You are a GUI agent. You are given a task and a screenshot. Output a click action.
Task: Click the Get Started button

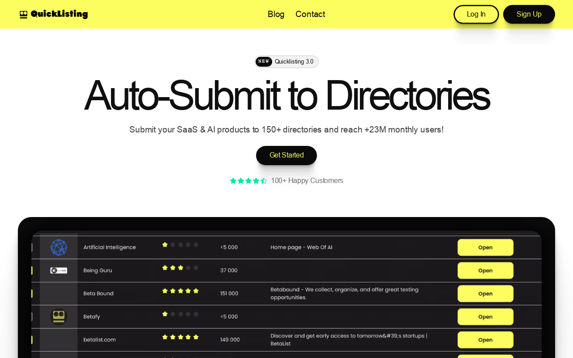(x=286, y=155)
